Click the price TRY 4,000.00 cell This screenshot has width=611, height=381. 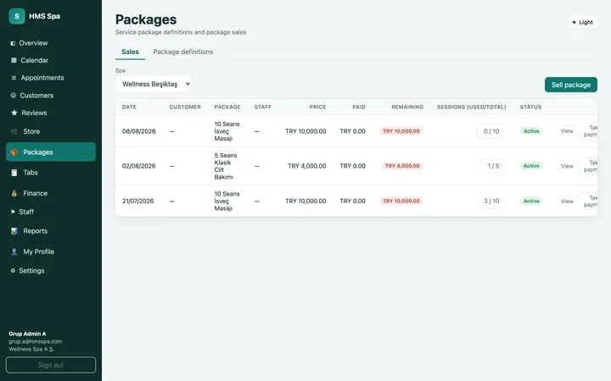[307, 166]
